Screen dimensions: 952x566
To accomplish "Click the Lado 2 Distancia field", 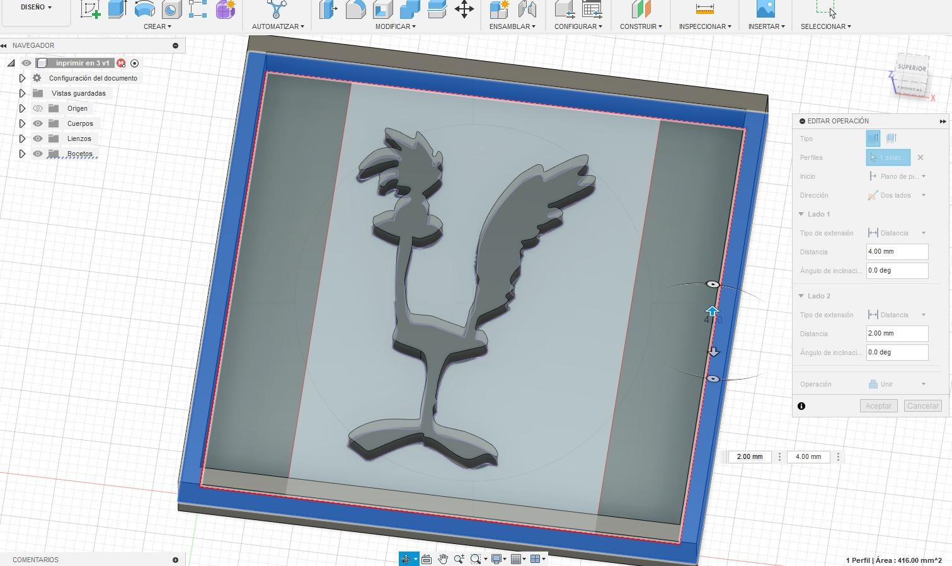I will pyautogui.click(x=897, y=334).
